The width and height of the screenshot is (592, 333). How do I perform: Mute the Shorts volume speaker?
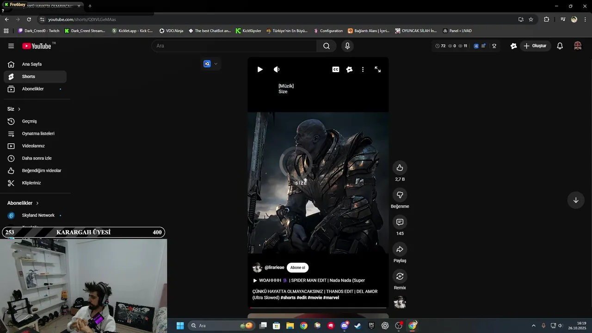(277, 69)
